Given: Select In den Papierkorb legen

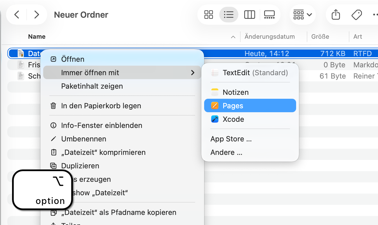Looking at the screenshot, I should [101, 106].
